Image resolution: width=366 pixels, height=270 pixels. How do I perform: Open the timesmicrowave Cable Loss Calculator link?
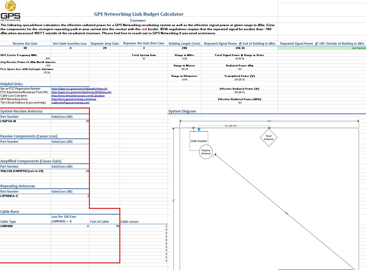click(x=78, y=96)
